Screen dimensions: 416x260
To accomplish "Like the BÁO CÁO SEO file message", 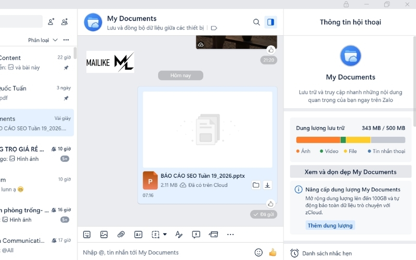I will point(270,204).
